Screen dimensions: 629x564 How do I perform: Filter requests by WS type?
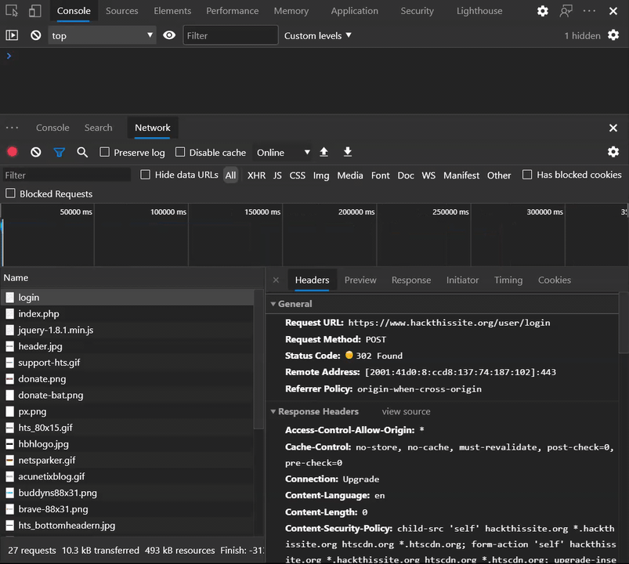click(x=428, y=175)
